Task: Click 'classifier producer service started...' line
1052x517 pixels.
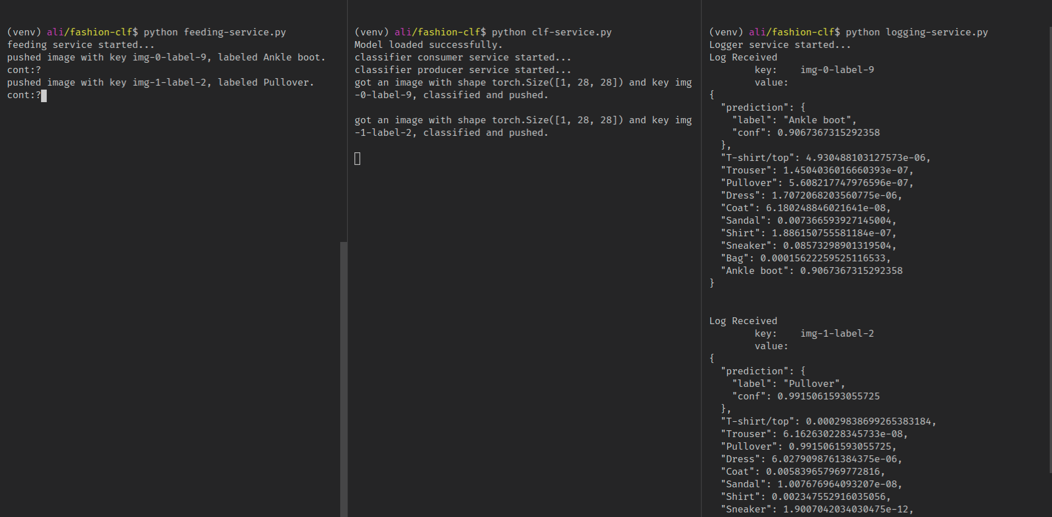Action: [463, 70]
